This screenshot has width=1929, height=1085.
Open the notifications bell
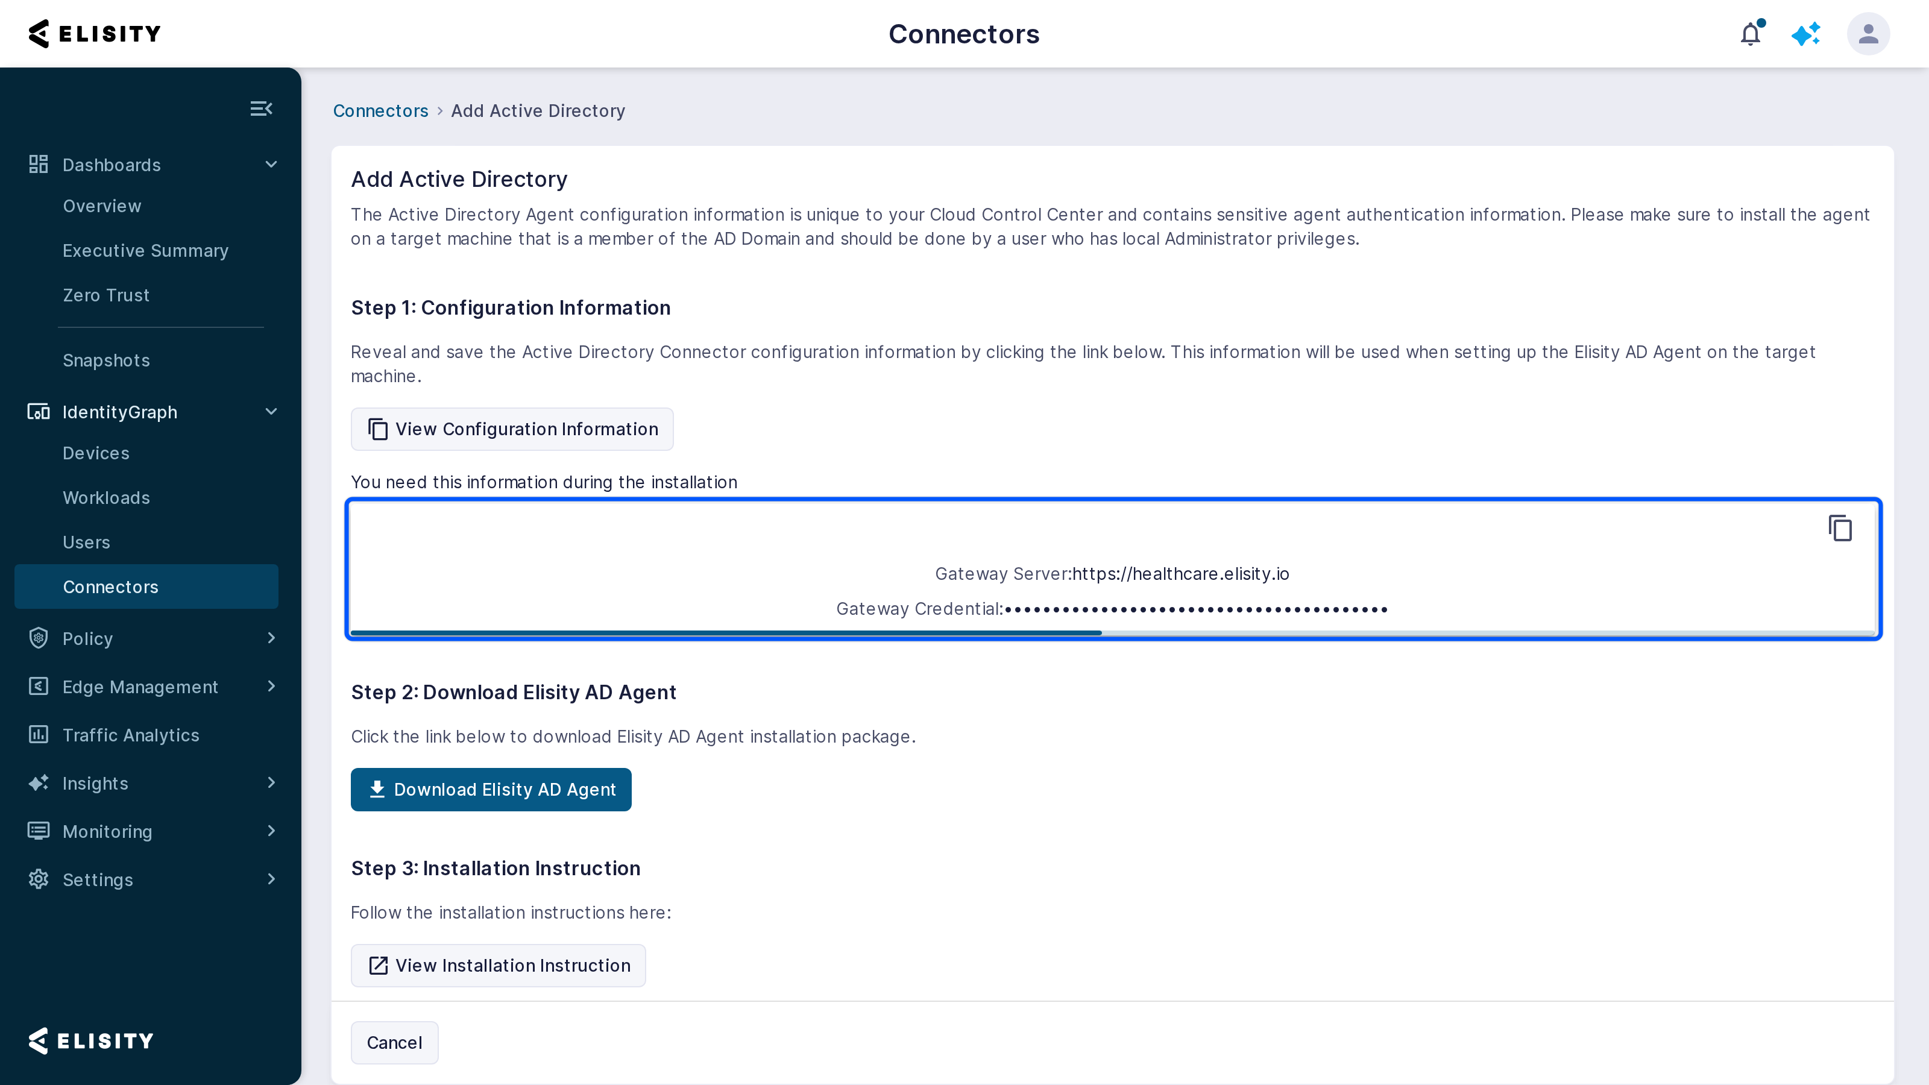point(1751,34)
